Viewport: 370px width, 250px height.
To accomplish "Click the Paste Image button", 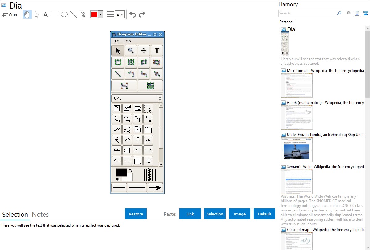I will click(x=239, y=214).
